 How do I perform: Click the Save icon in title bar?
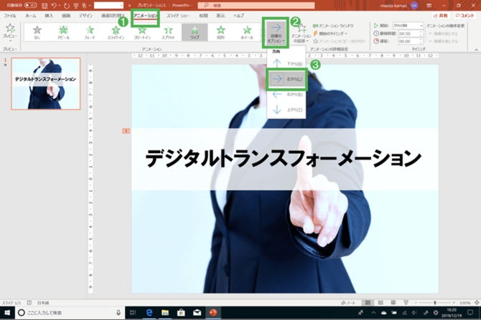click(x=45, y=6)
